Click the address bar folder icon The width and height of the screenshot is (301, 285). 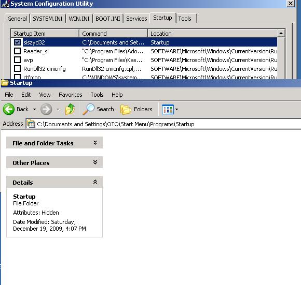[x=31, y=124]
